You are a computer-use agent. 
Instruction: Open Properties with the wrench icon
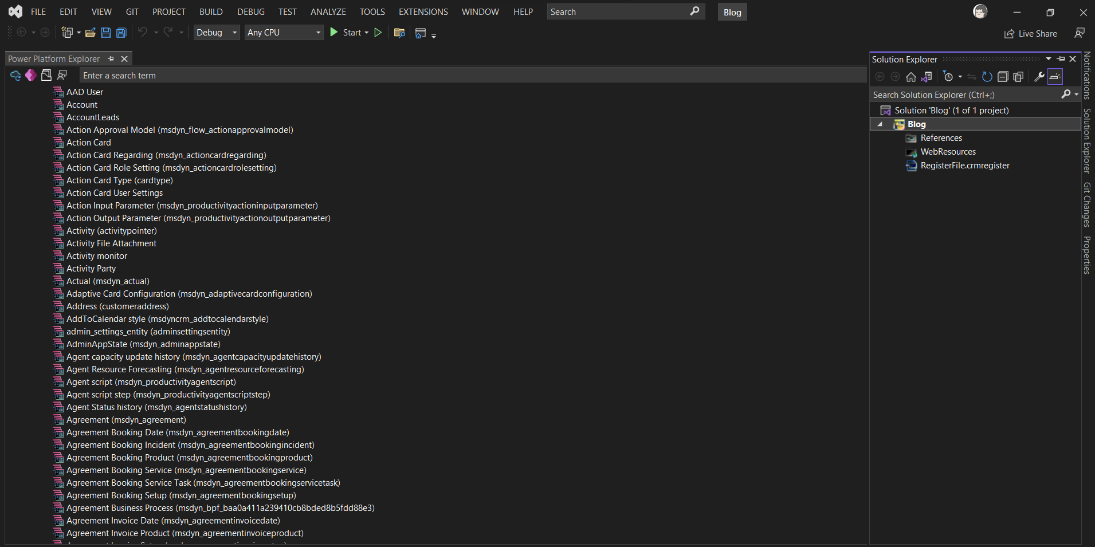(1039, 77)
